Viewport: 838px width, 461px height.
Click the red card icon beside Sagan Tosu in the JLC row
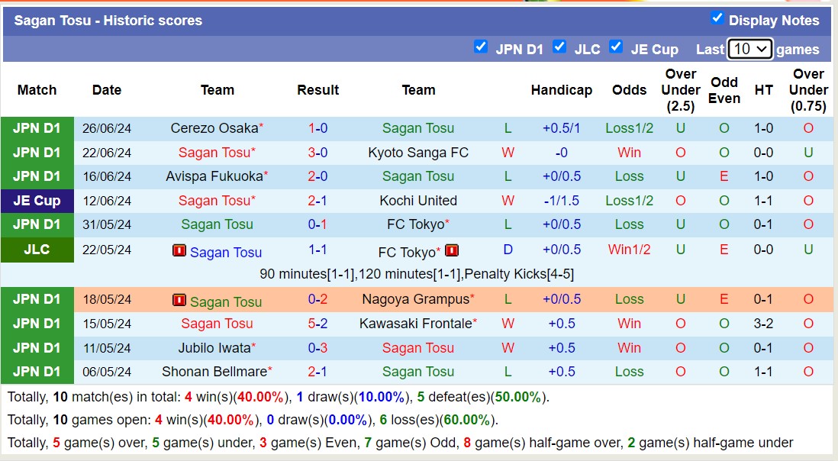coord(180,251)
